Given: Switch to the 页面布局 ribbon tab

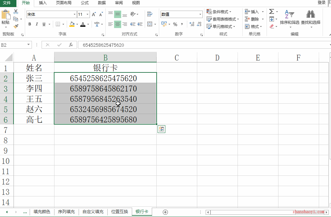Looking at the screenshot, I should point(63,3).
